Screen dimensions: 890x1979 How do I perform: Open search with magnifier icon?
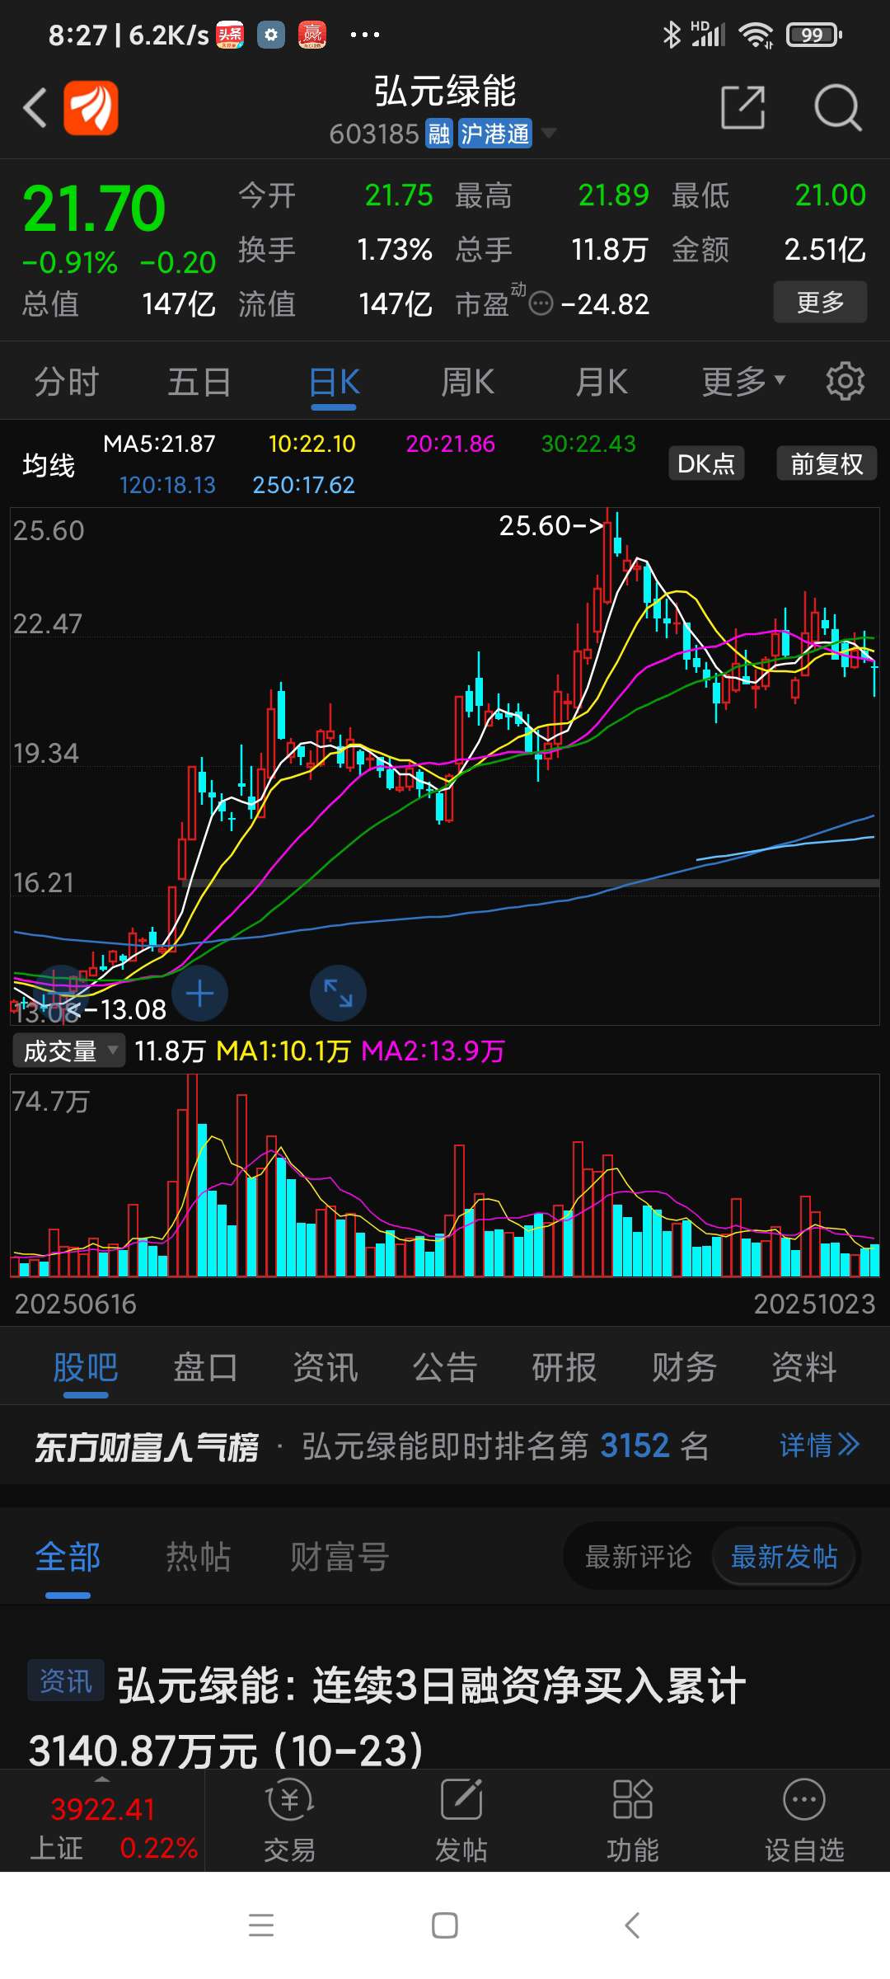(837, 107)
